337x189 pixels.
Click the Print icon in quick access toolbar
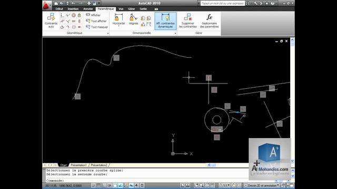tap(89, 3)
